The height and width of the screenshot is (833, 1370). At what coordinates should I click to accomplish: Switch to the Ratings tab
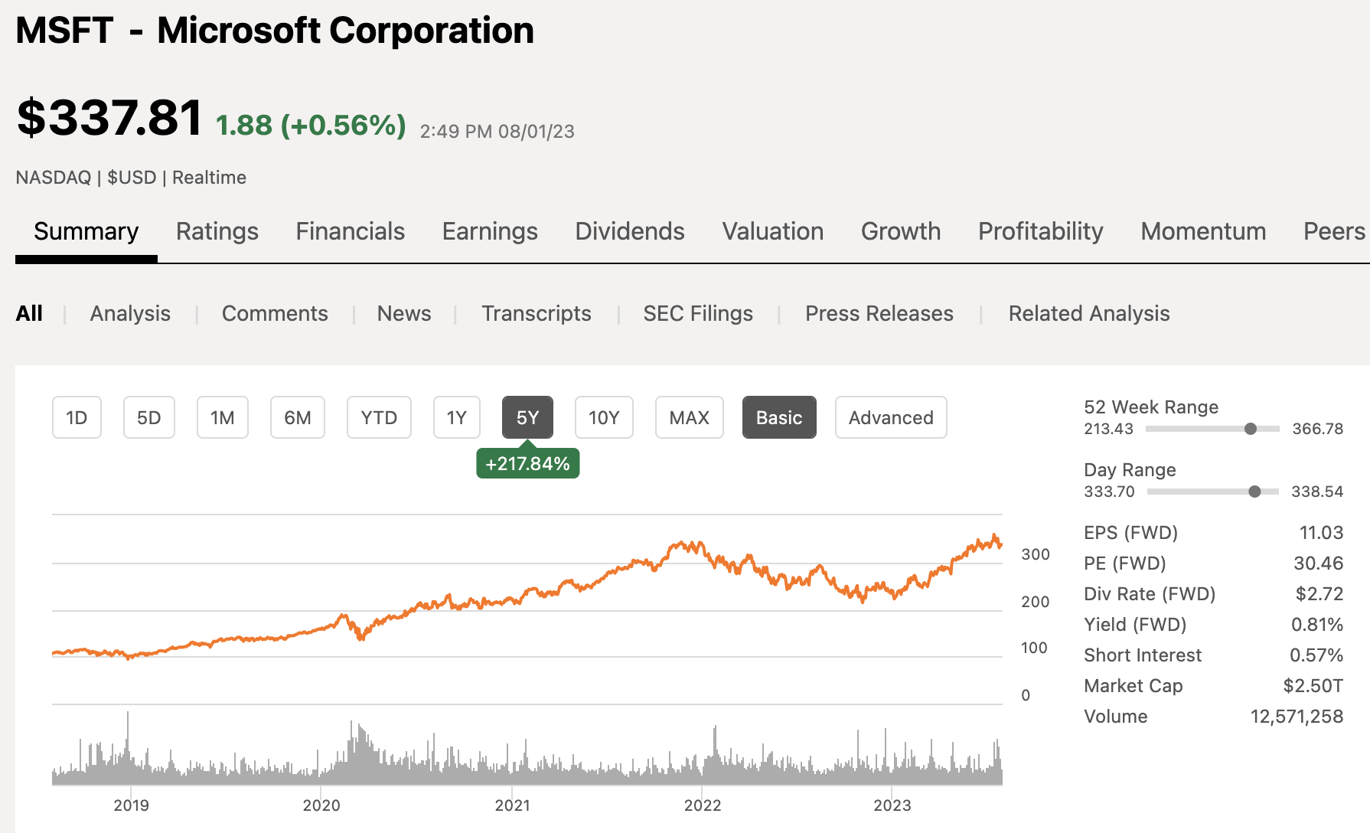click(x=217, y=231)
